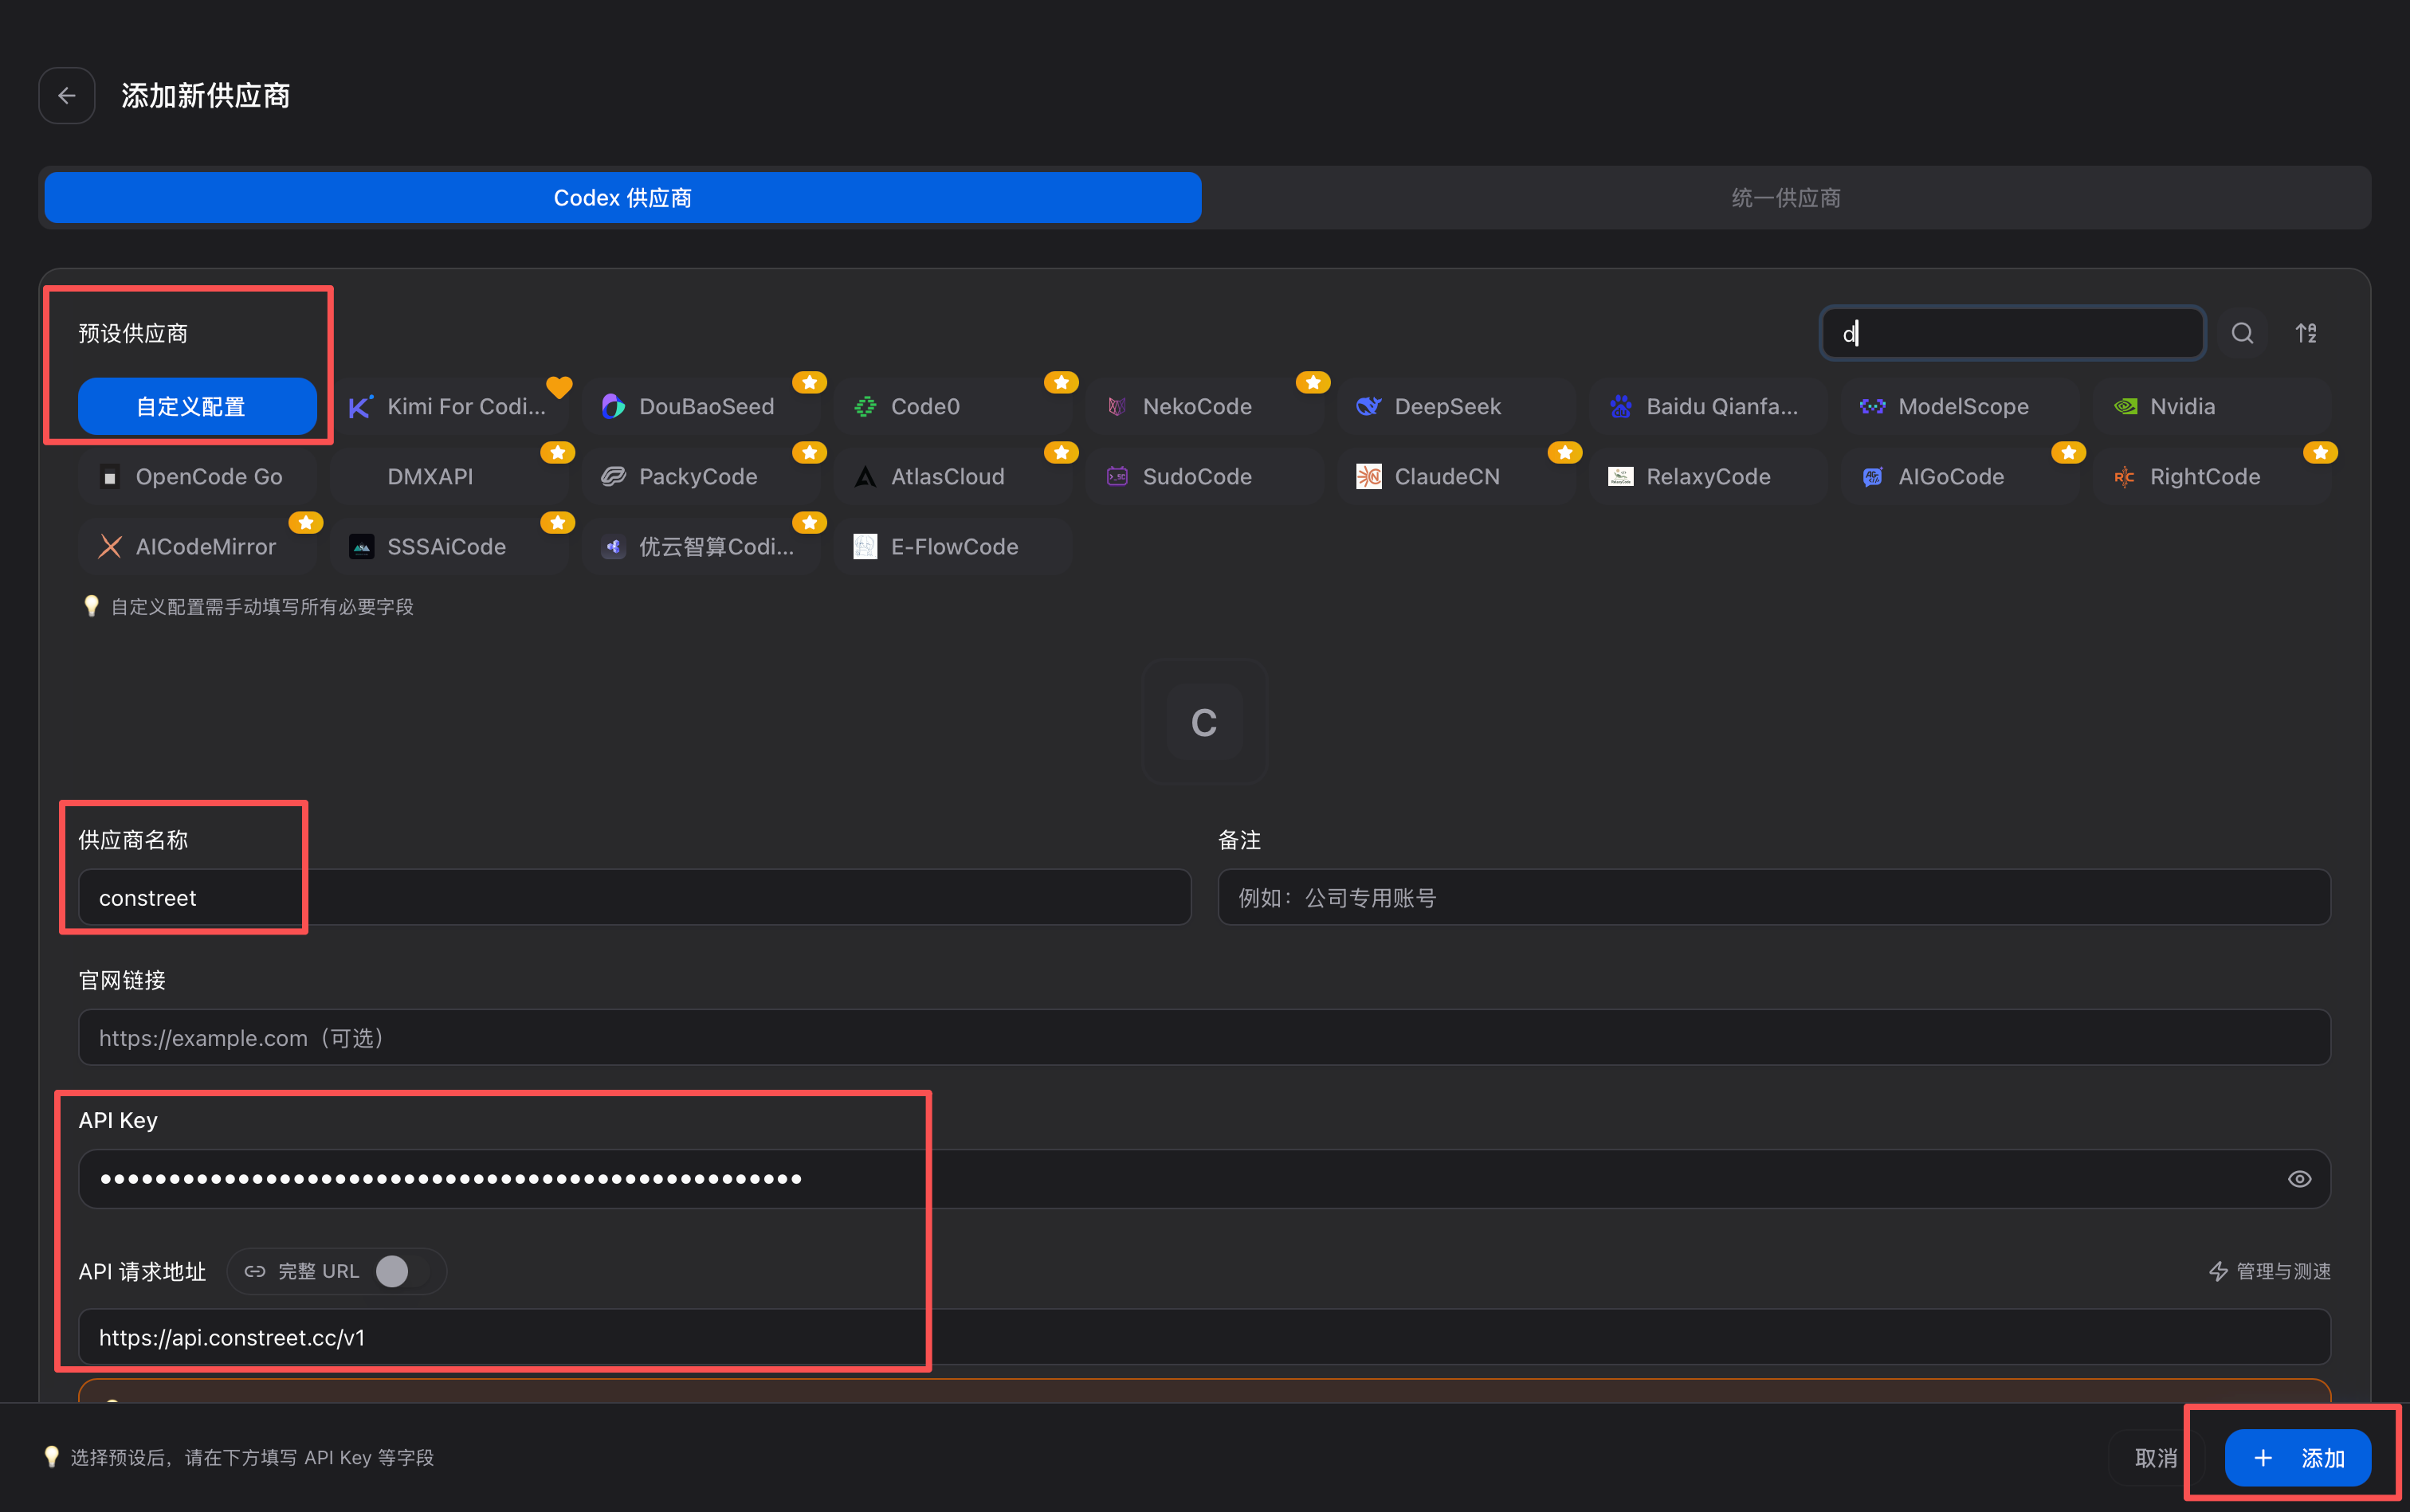Screen dimensions: 2410x1512
Task: Pick the RelaxyCode preset
Action: click(x=1709, y=476)
